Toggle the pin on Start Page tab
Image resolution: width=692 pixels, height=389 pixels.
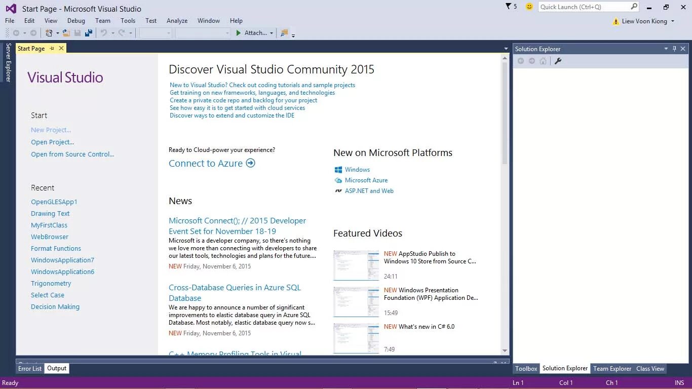tap(52, 48)
